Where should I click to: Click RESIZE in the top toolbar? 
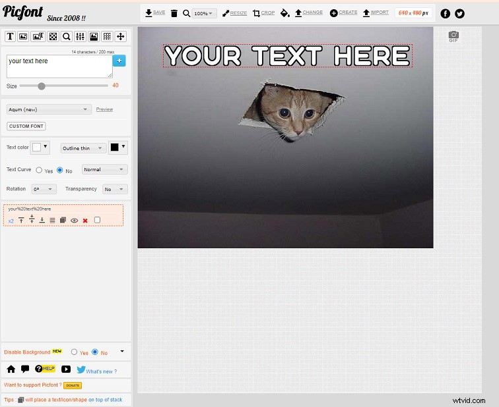coord(234,13)
